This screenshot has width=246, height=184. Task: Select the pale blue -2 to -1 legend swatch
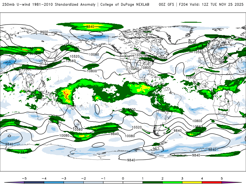[93, 182]
